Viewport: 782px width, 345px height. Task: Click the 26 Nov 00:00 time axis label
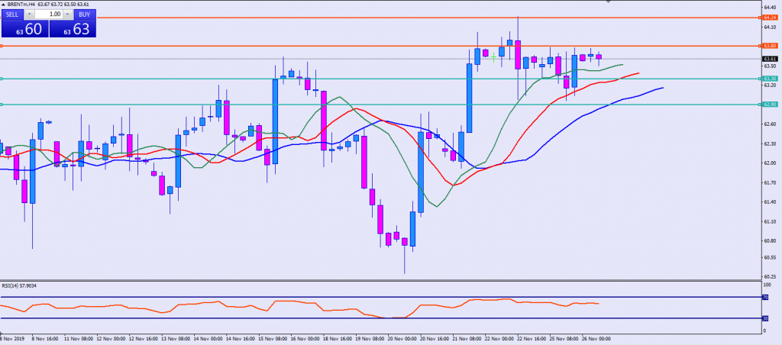pos(597,337)
